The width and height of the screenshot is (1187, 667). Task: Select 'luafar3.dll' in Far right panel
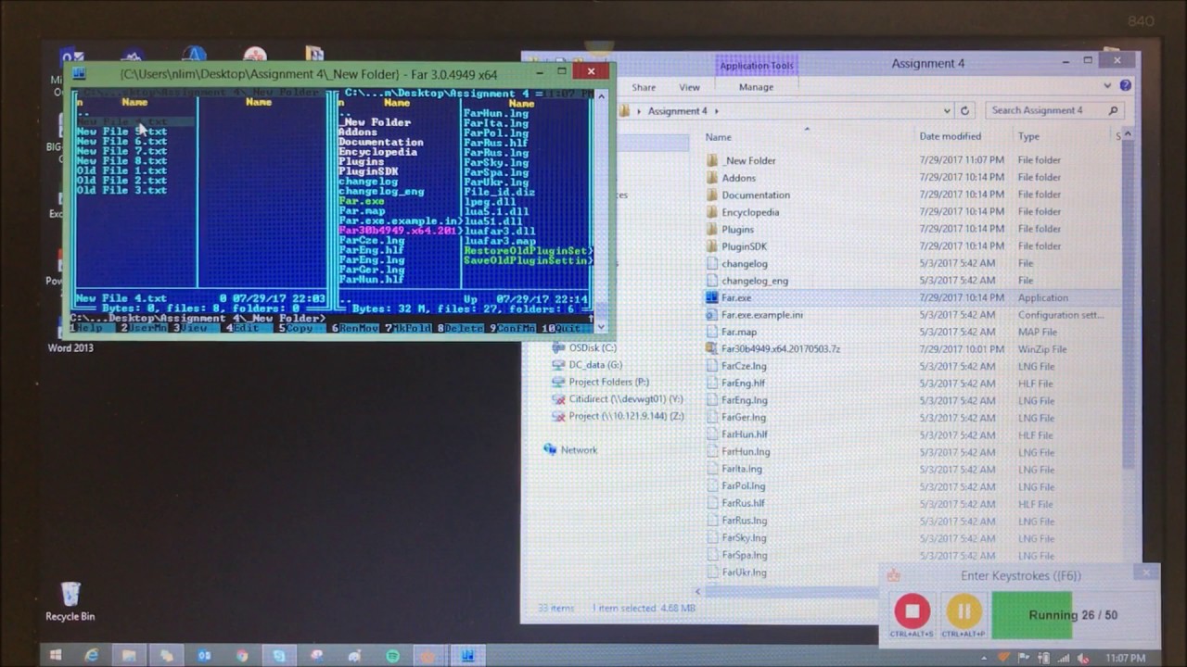[499, 231]
